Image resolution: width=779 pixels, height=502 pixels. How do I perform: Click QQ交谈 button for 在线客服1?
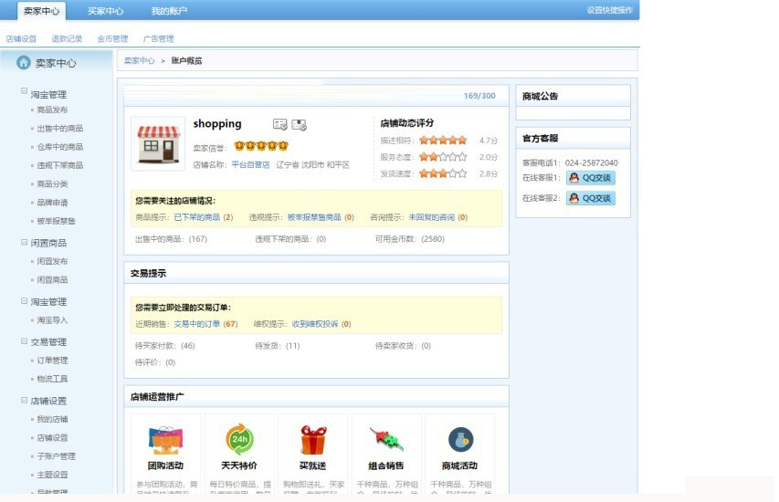591,178
